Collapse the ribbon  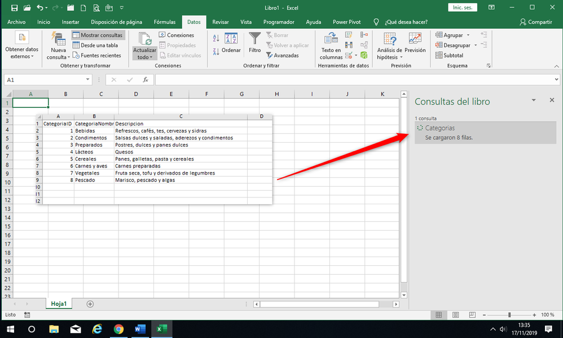click(x=557, y=66)
